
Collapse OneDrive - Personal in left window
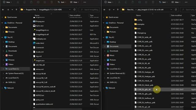click(2, 23)
